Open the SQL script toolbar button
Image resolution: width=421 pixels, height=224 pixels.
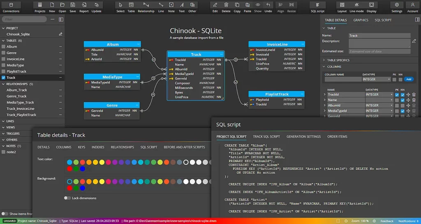pyautogui.click(x=318, y=7)
